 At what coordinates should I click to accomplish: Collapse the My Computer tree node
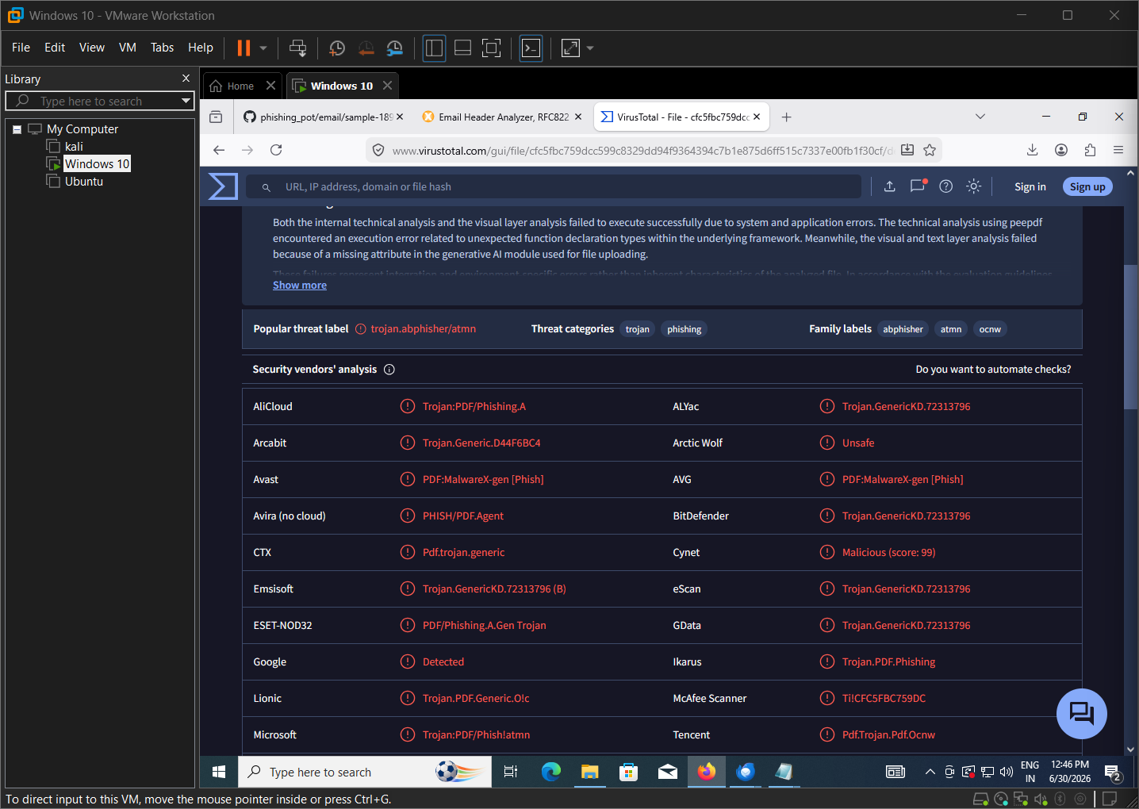coord(17,129)
